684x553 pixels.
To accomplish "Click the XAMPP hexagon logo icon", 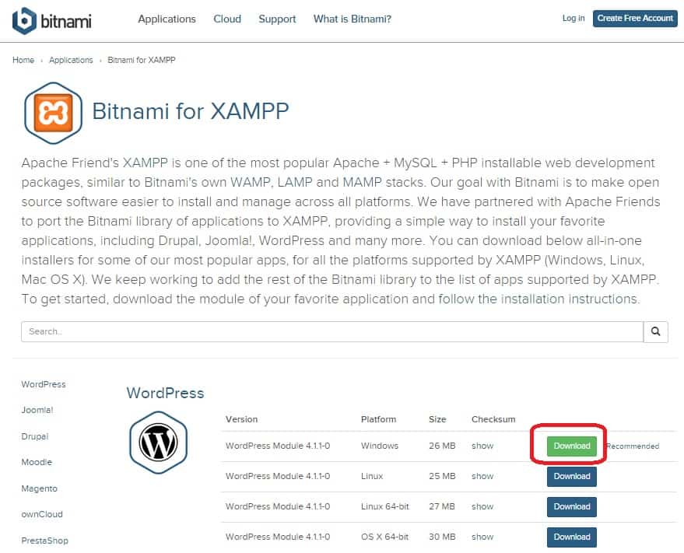I will coord(53,113).
